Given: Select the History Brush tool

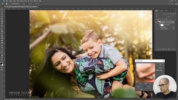Looking at the screenshot, I should (x=2, y=33).
